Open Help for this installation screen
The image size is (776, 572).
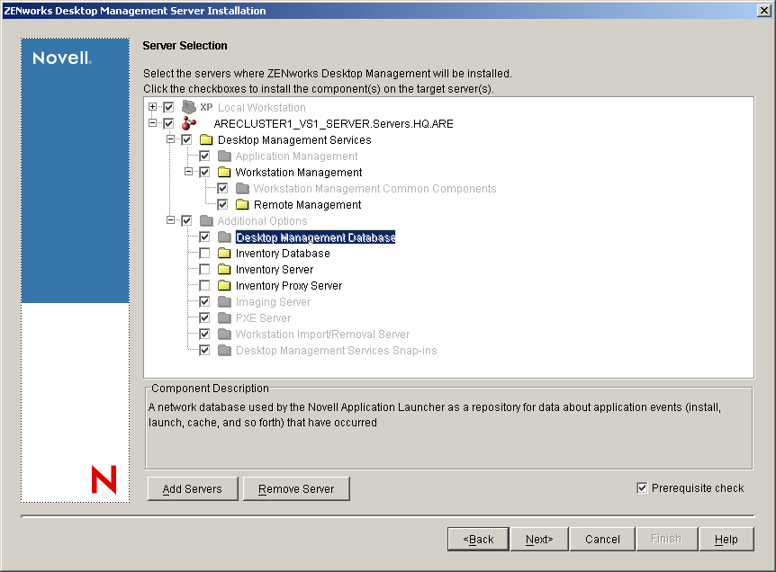click(726, 539)
